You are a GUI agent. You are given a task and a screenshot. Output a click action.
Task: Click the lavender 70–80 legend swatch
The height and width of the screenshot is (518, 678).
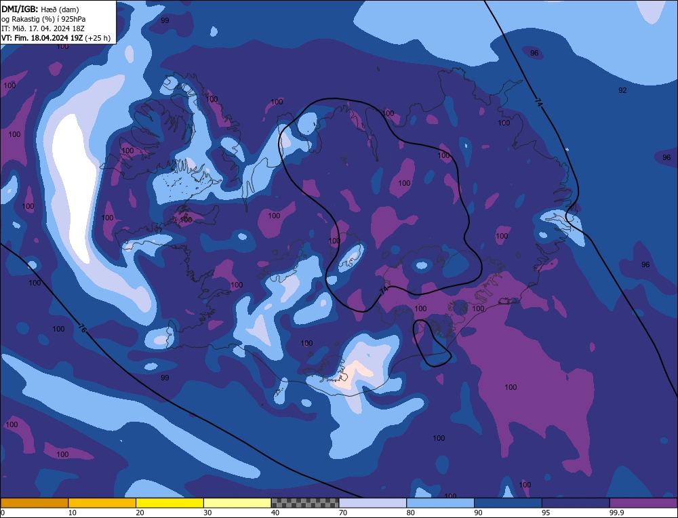coord(373,502)
